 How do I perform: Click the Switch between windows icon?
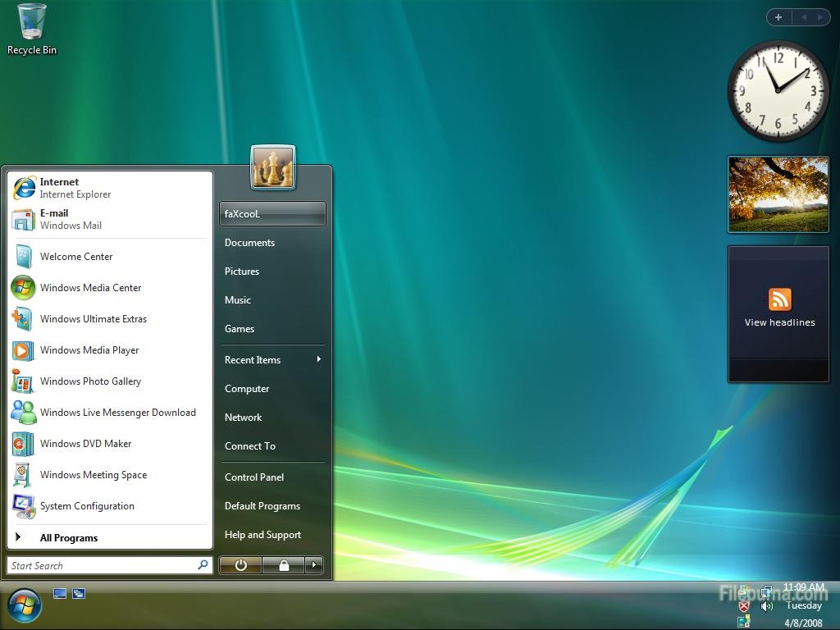79,593
